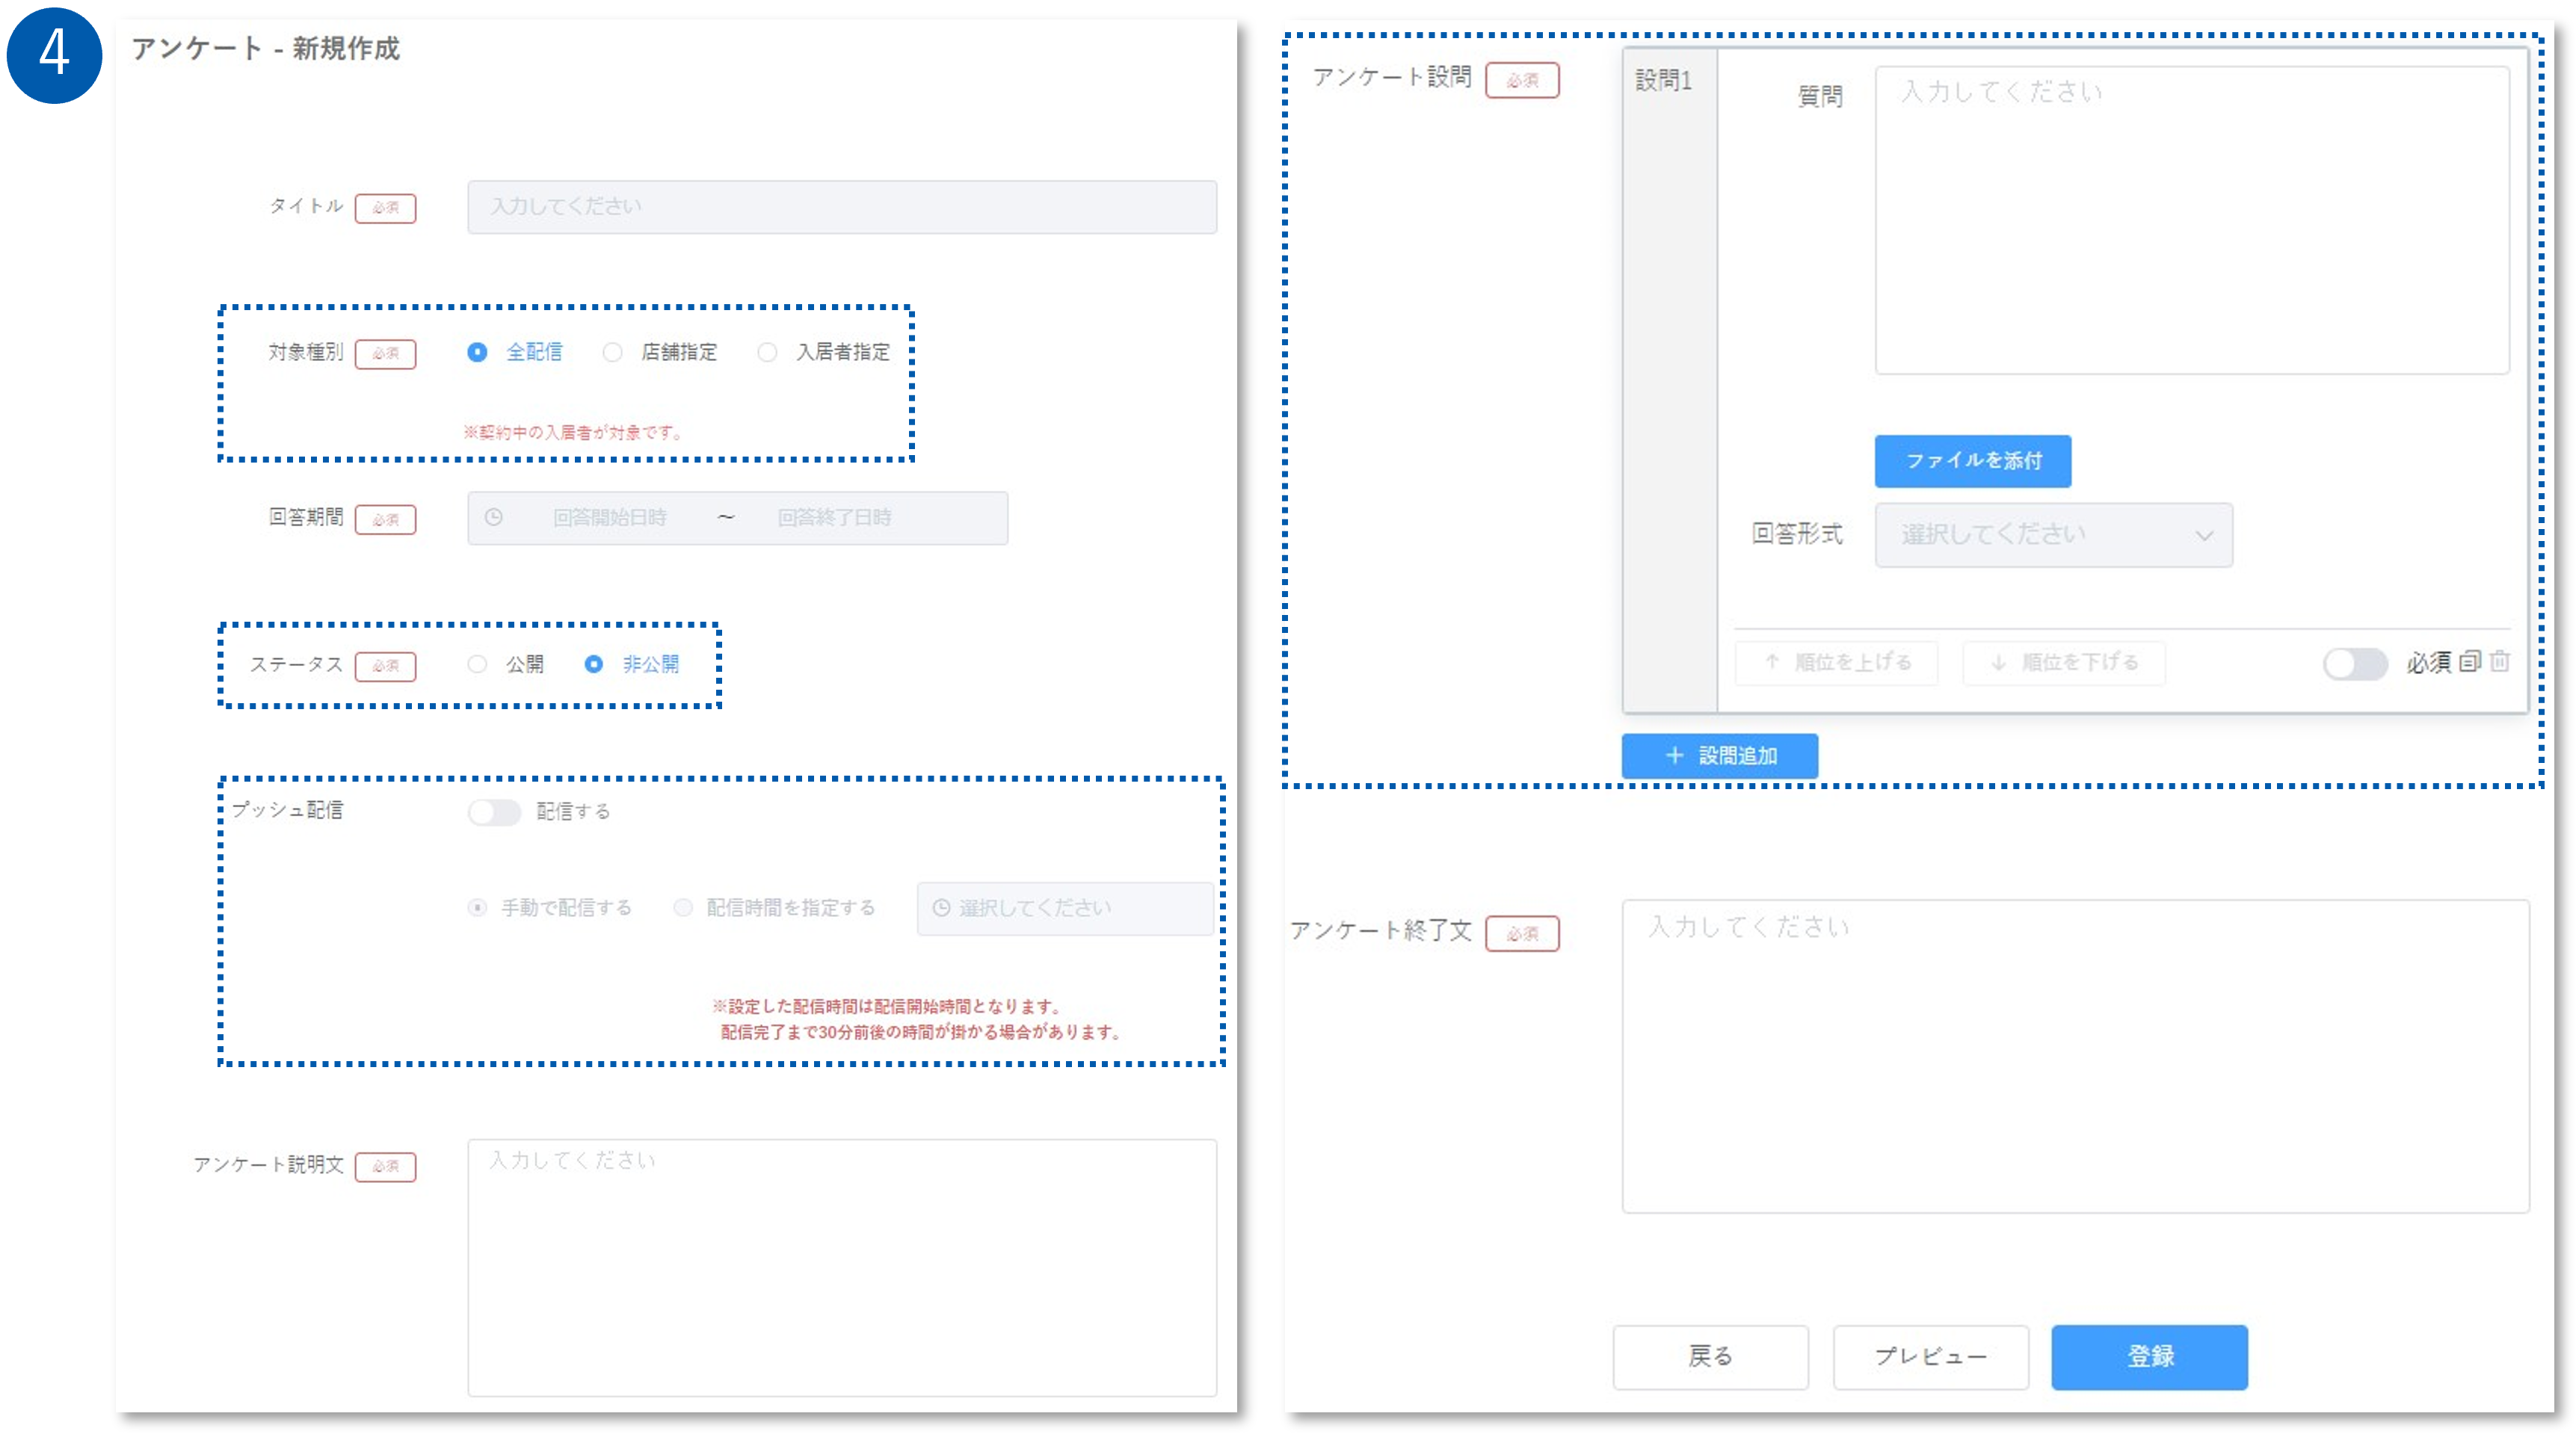Click the ファイルを添付 button
Viewport: 2576px width, 1434px height.
1972,460
